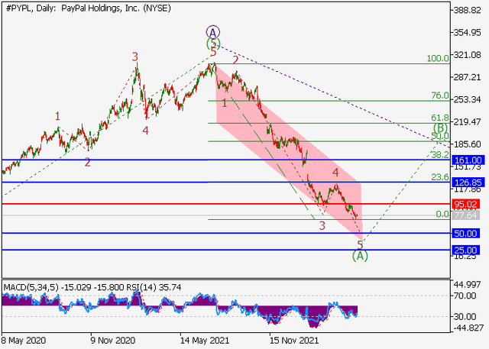
Task: Click the 23.6 Fibonacci retracement label
Action: pos(439,177)
